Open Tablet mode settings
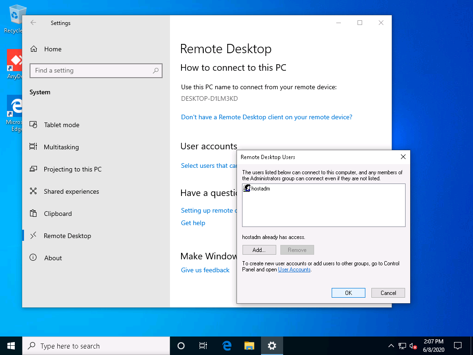The height and width of the screenshot is (355, 473). (61, 125)
